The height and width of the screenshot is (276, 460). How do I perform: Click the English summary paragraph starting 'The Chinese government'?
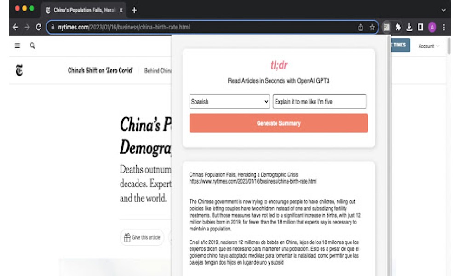pyautogui.click(x=275, y=215)
